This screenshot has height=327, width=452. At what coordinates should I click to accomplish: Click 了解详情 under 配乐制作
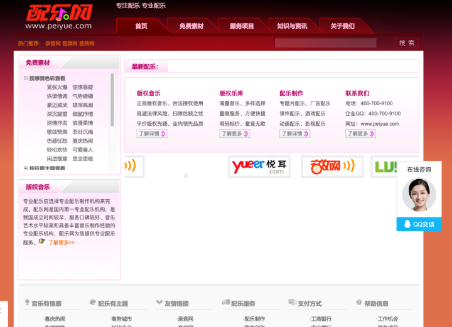tap(294, 133)
